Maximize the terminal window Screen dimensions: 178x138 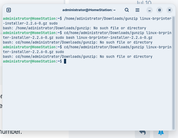tap(160, 10)
